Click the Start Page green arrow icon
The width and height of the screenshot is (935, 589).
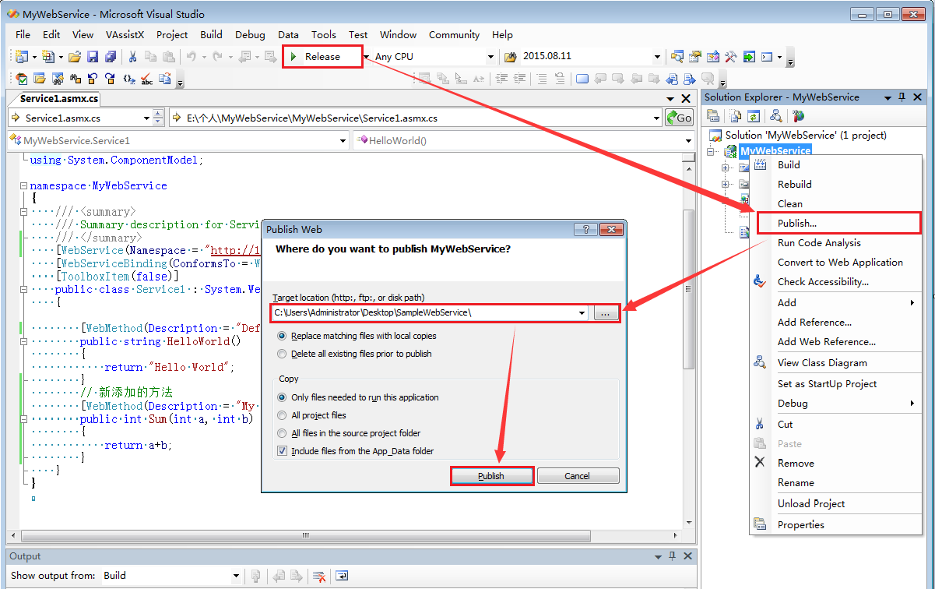click(748, 57)
